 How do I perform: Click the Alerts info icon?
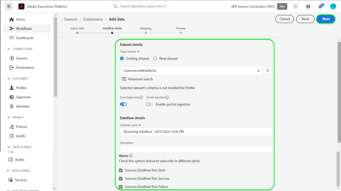coord(131,156)
